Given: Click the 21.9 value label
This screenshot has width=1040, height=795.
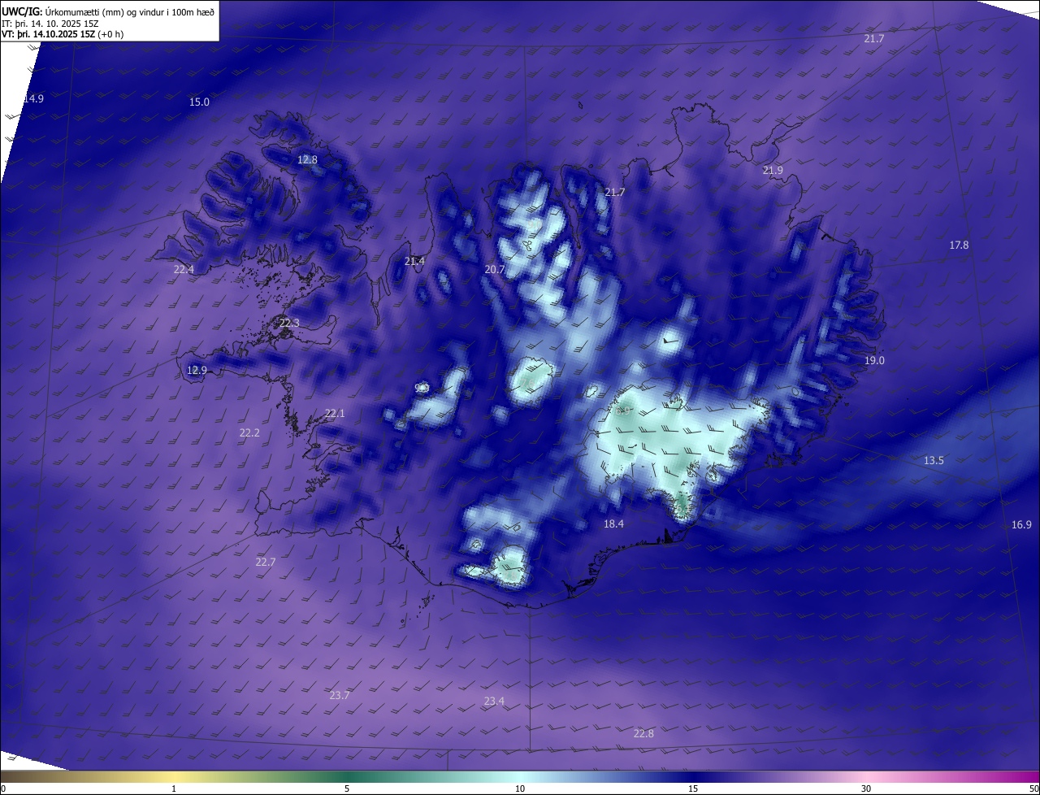Looking at the screenshot, I should coord(773,170).
